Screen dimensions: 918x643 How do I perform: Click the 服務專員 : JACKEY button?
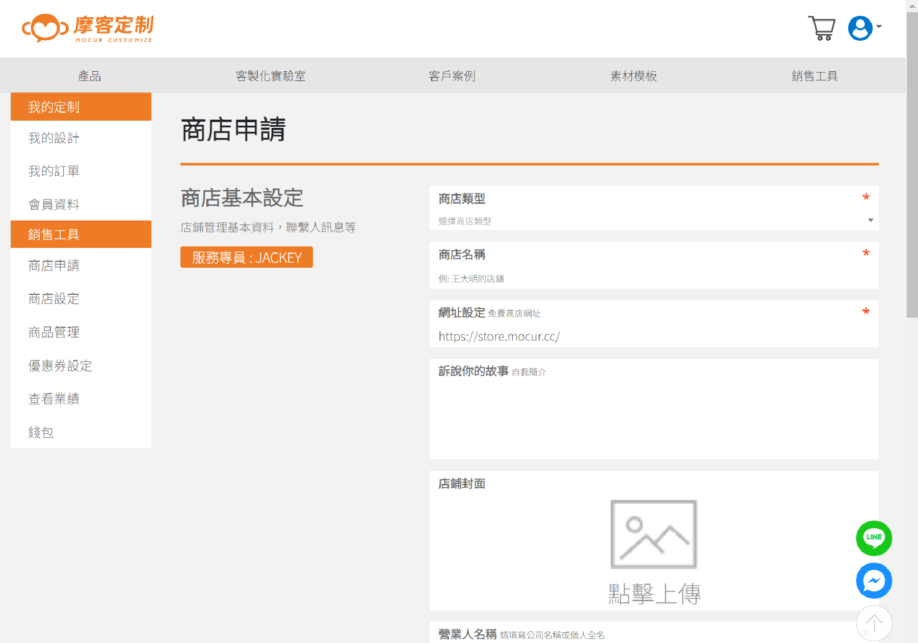point(246,258)
